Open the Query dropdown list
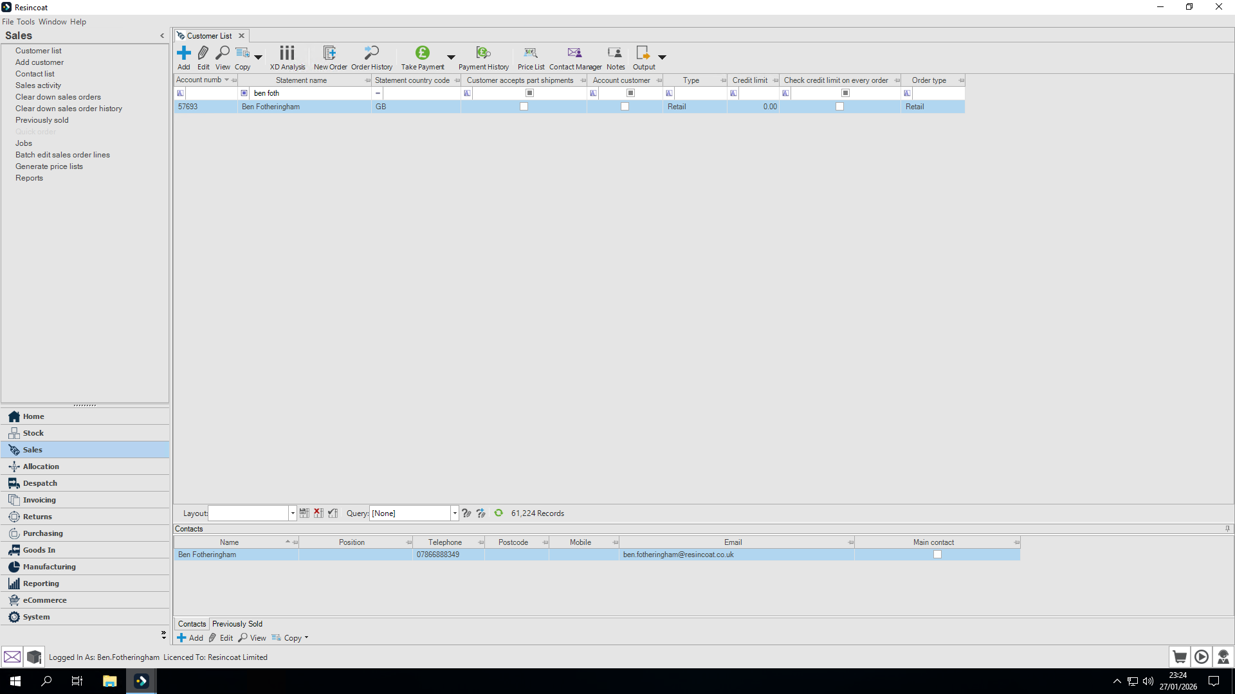1235x694 pixels. 455,513
